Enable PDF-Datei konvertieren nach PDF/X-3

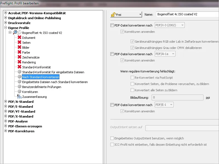[x=112, y=25]
